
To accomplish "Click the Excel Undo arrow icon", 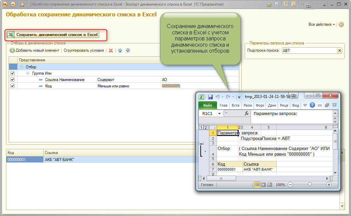I will tap(217, 97).
